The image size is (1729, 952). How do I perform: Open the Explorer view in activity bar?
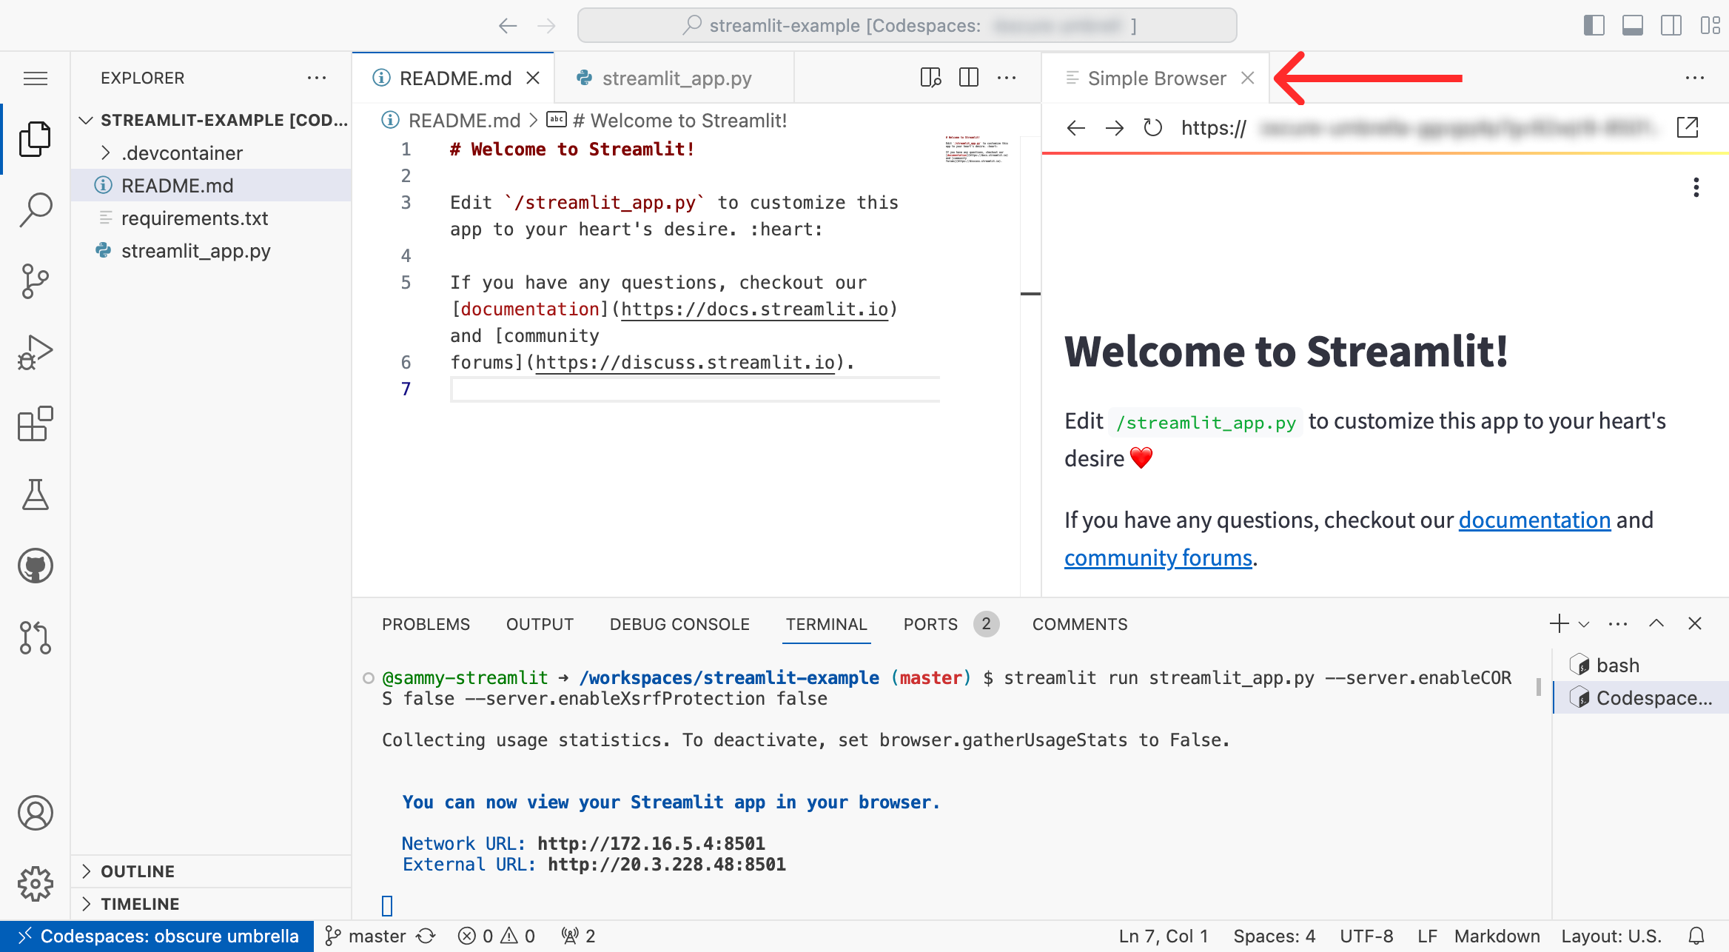[x=35, y=139]
